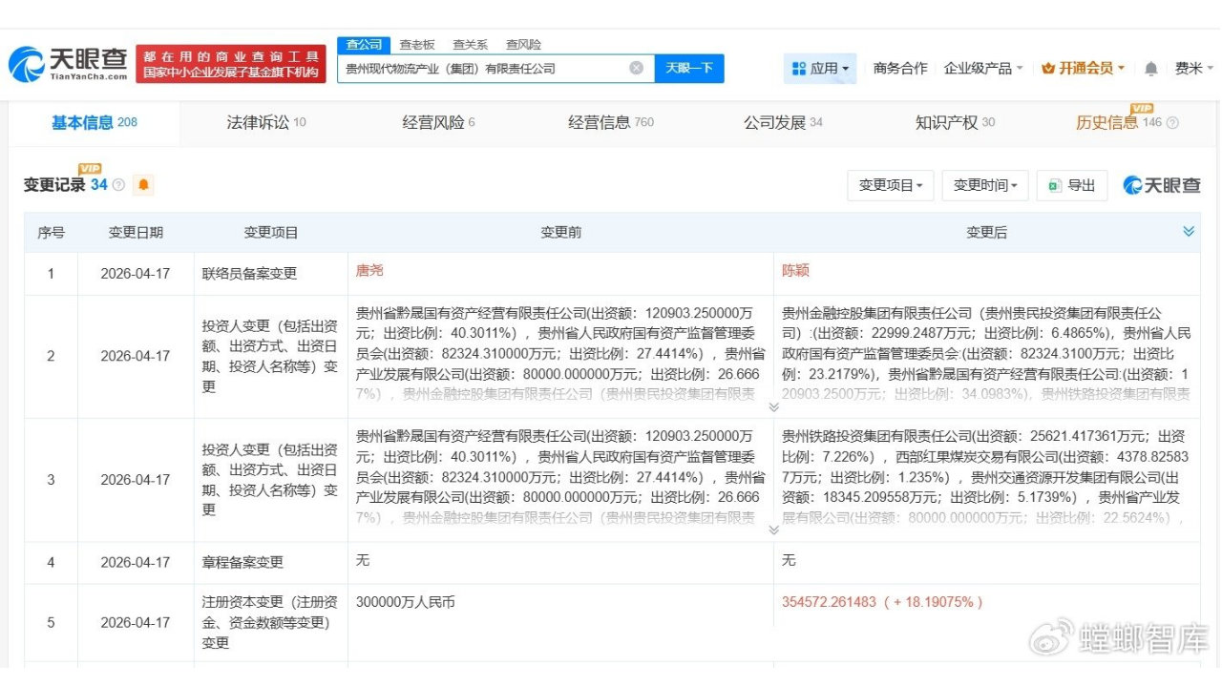The width and height of the screenshot is (1222, 686).
Task: Click the 序号 column header
Action: (x=51, y=232)
